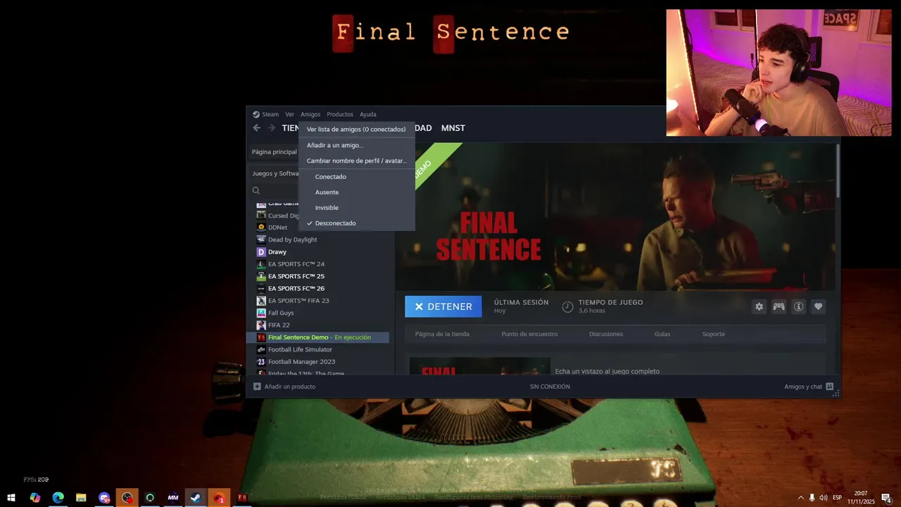Go forward with the right arrow
The image size is (901, 507).
pos(272,128)
